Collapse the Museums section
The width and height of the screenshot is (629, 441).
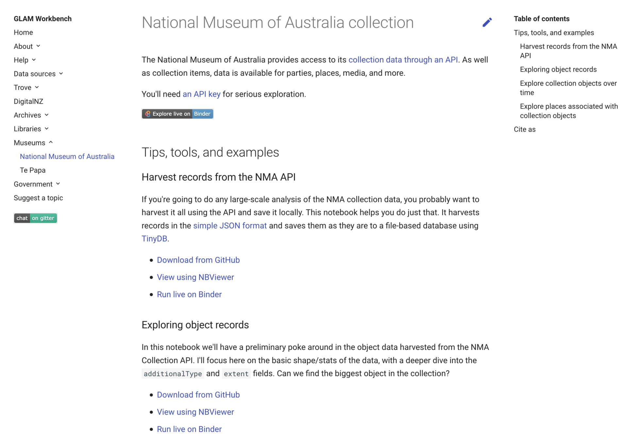point(51,142)
